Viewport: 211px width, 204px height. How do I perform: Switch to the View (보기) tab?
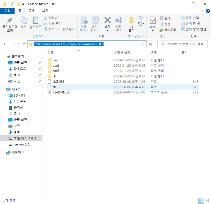coord(45,11)
